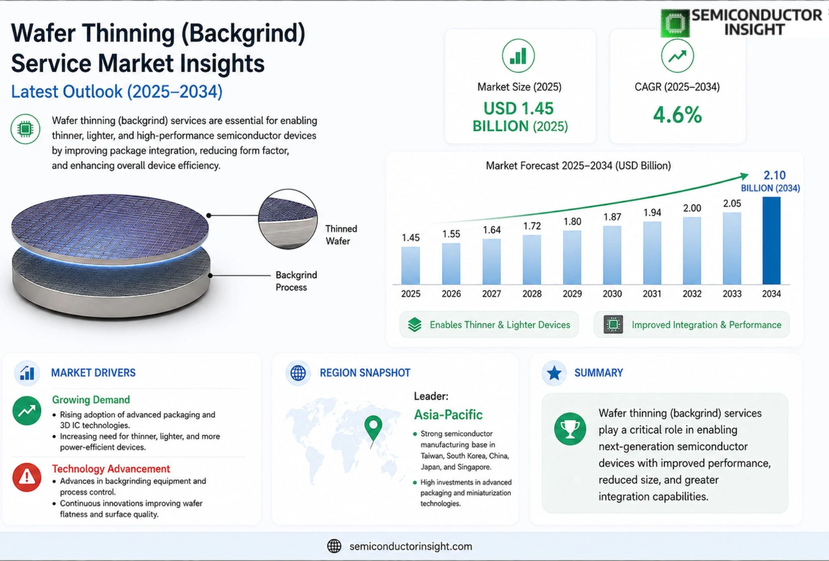Click the 'MARKET DRIVERS' heading

(x=93, y=373)
